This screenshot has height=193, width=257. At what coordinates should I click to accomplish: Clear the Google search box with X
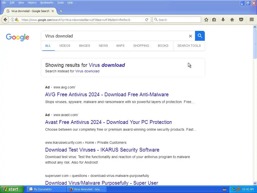190,36
